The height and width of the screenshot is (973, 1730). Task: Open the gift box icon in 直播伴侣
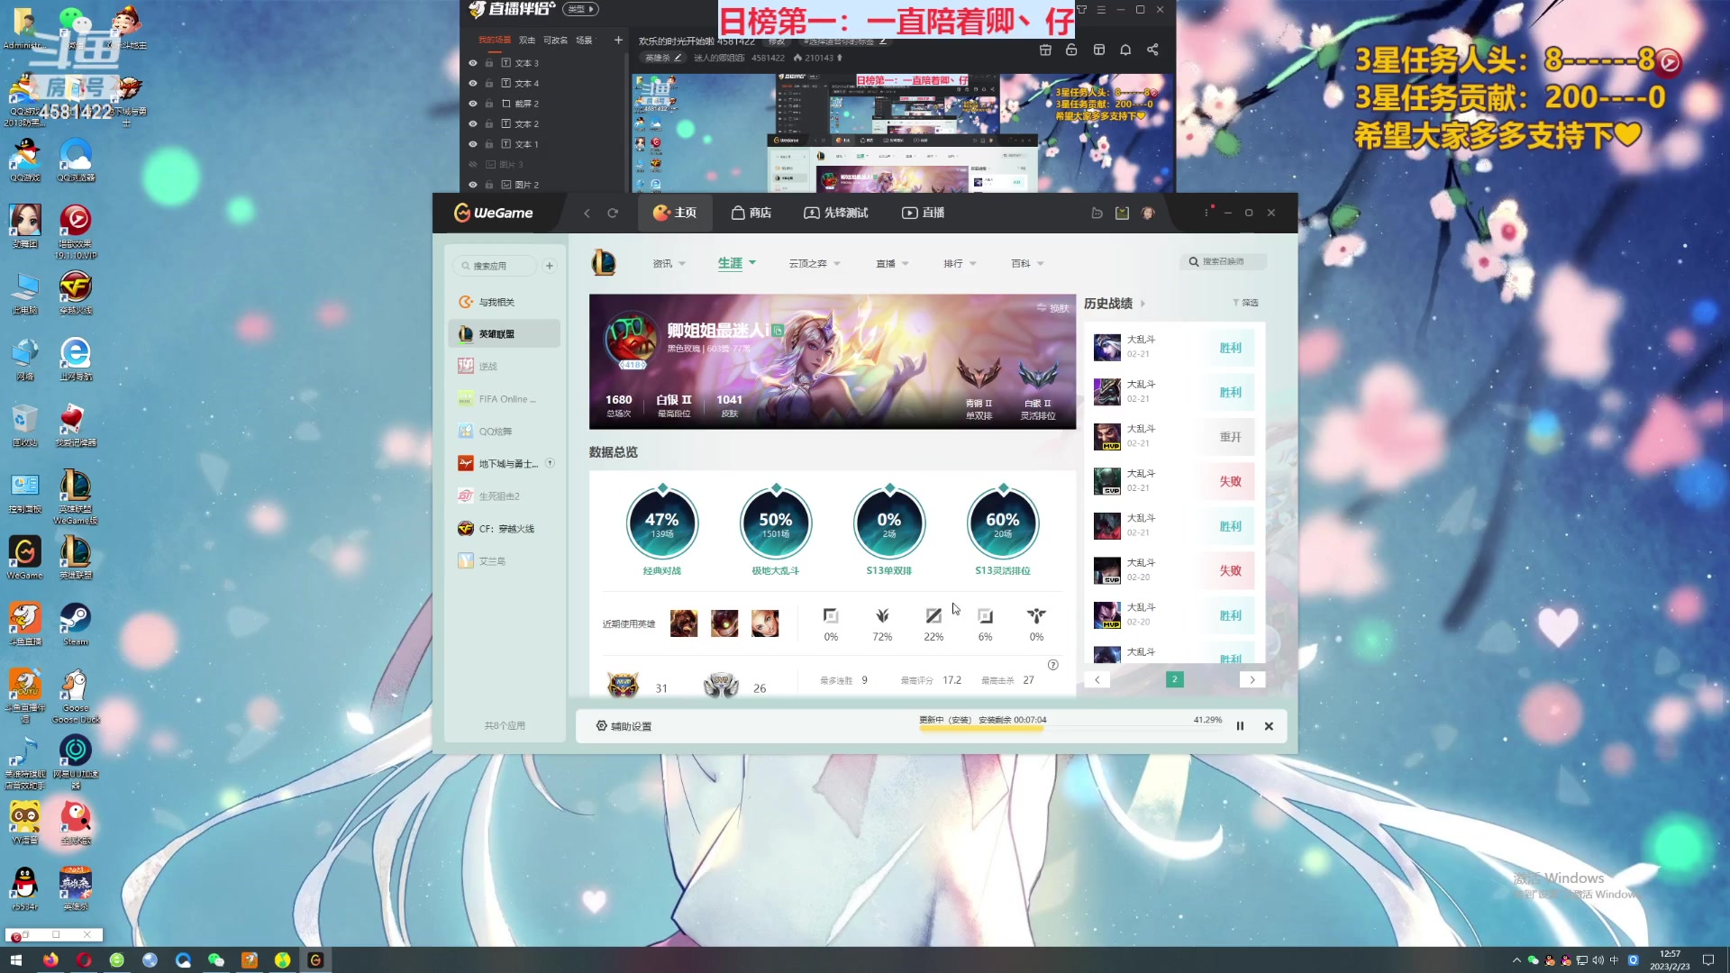pos(1045,50)
